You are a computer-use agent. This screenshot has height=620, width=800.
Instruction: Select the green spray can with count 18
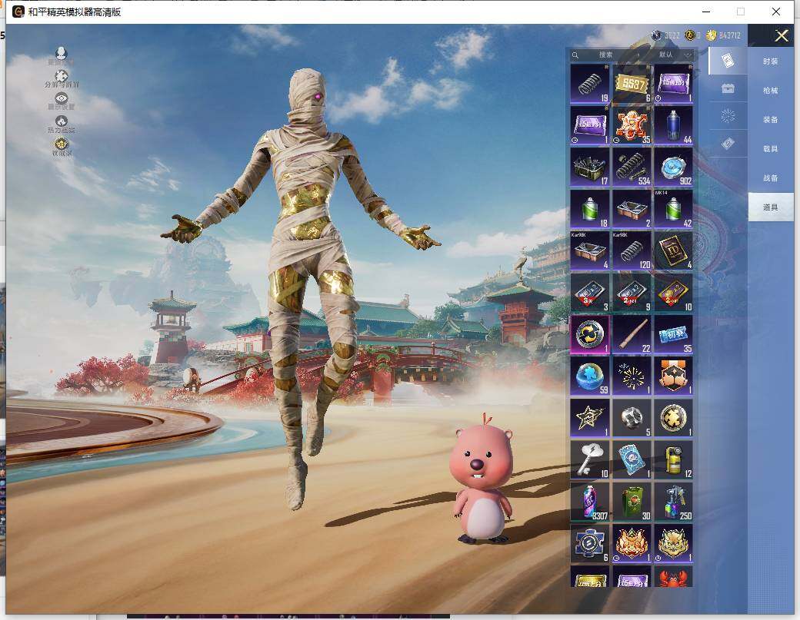tap(590, 209)
